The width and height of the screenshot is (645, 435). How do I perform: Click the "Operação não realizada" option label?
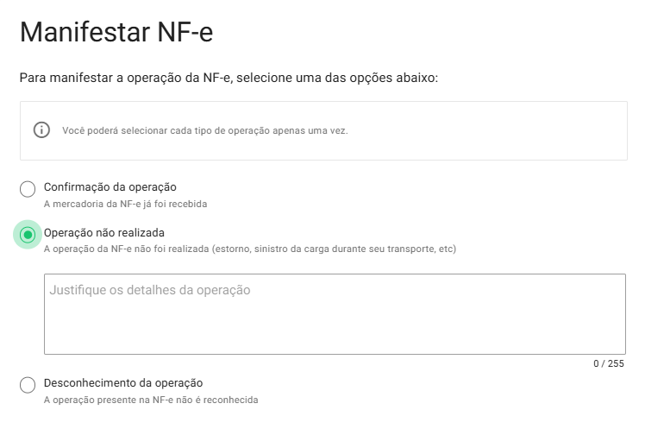pyautogui.click(x=103, y=232)
